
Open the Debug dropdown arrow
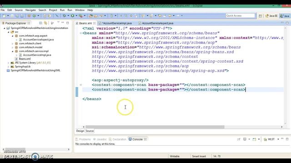(x=68, y=16)
